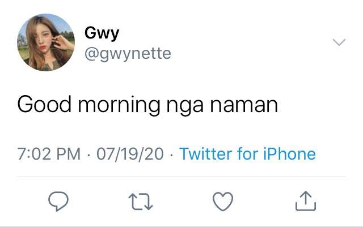Like the tweet with the heart icon
Image resolution: width=363 pixels, height=227 pixels.
point(223,202)
